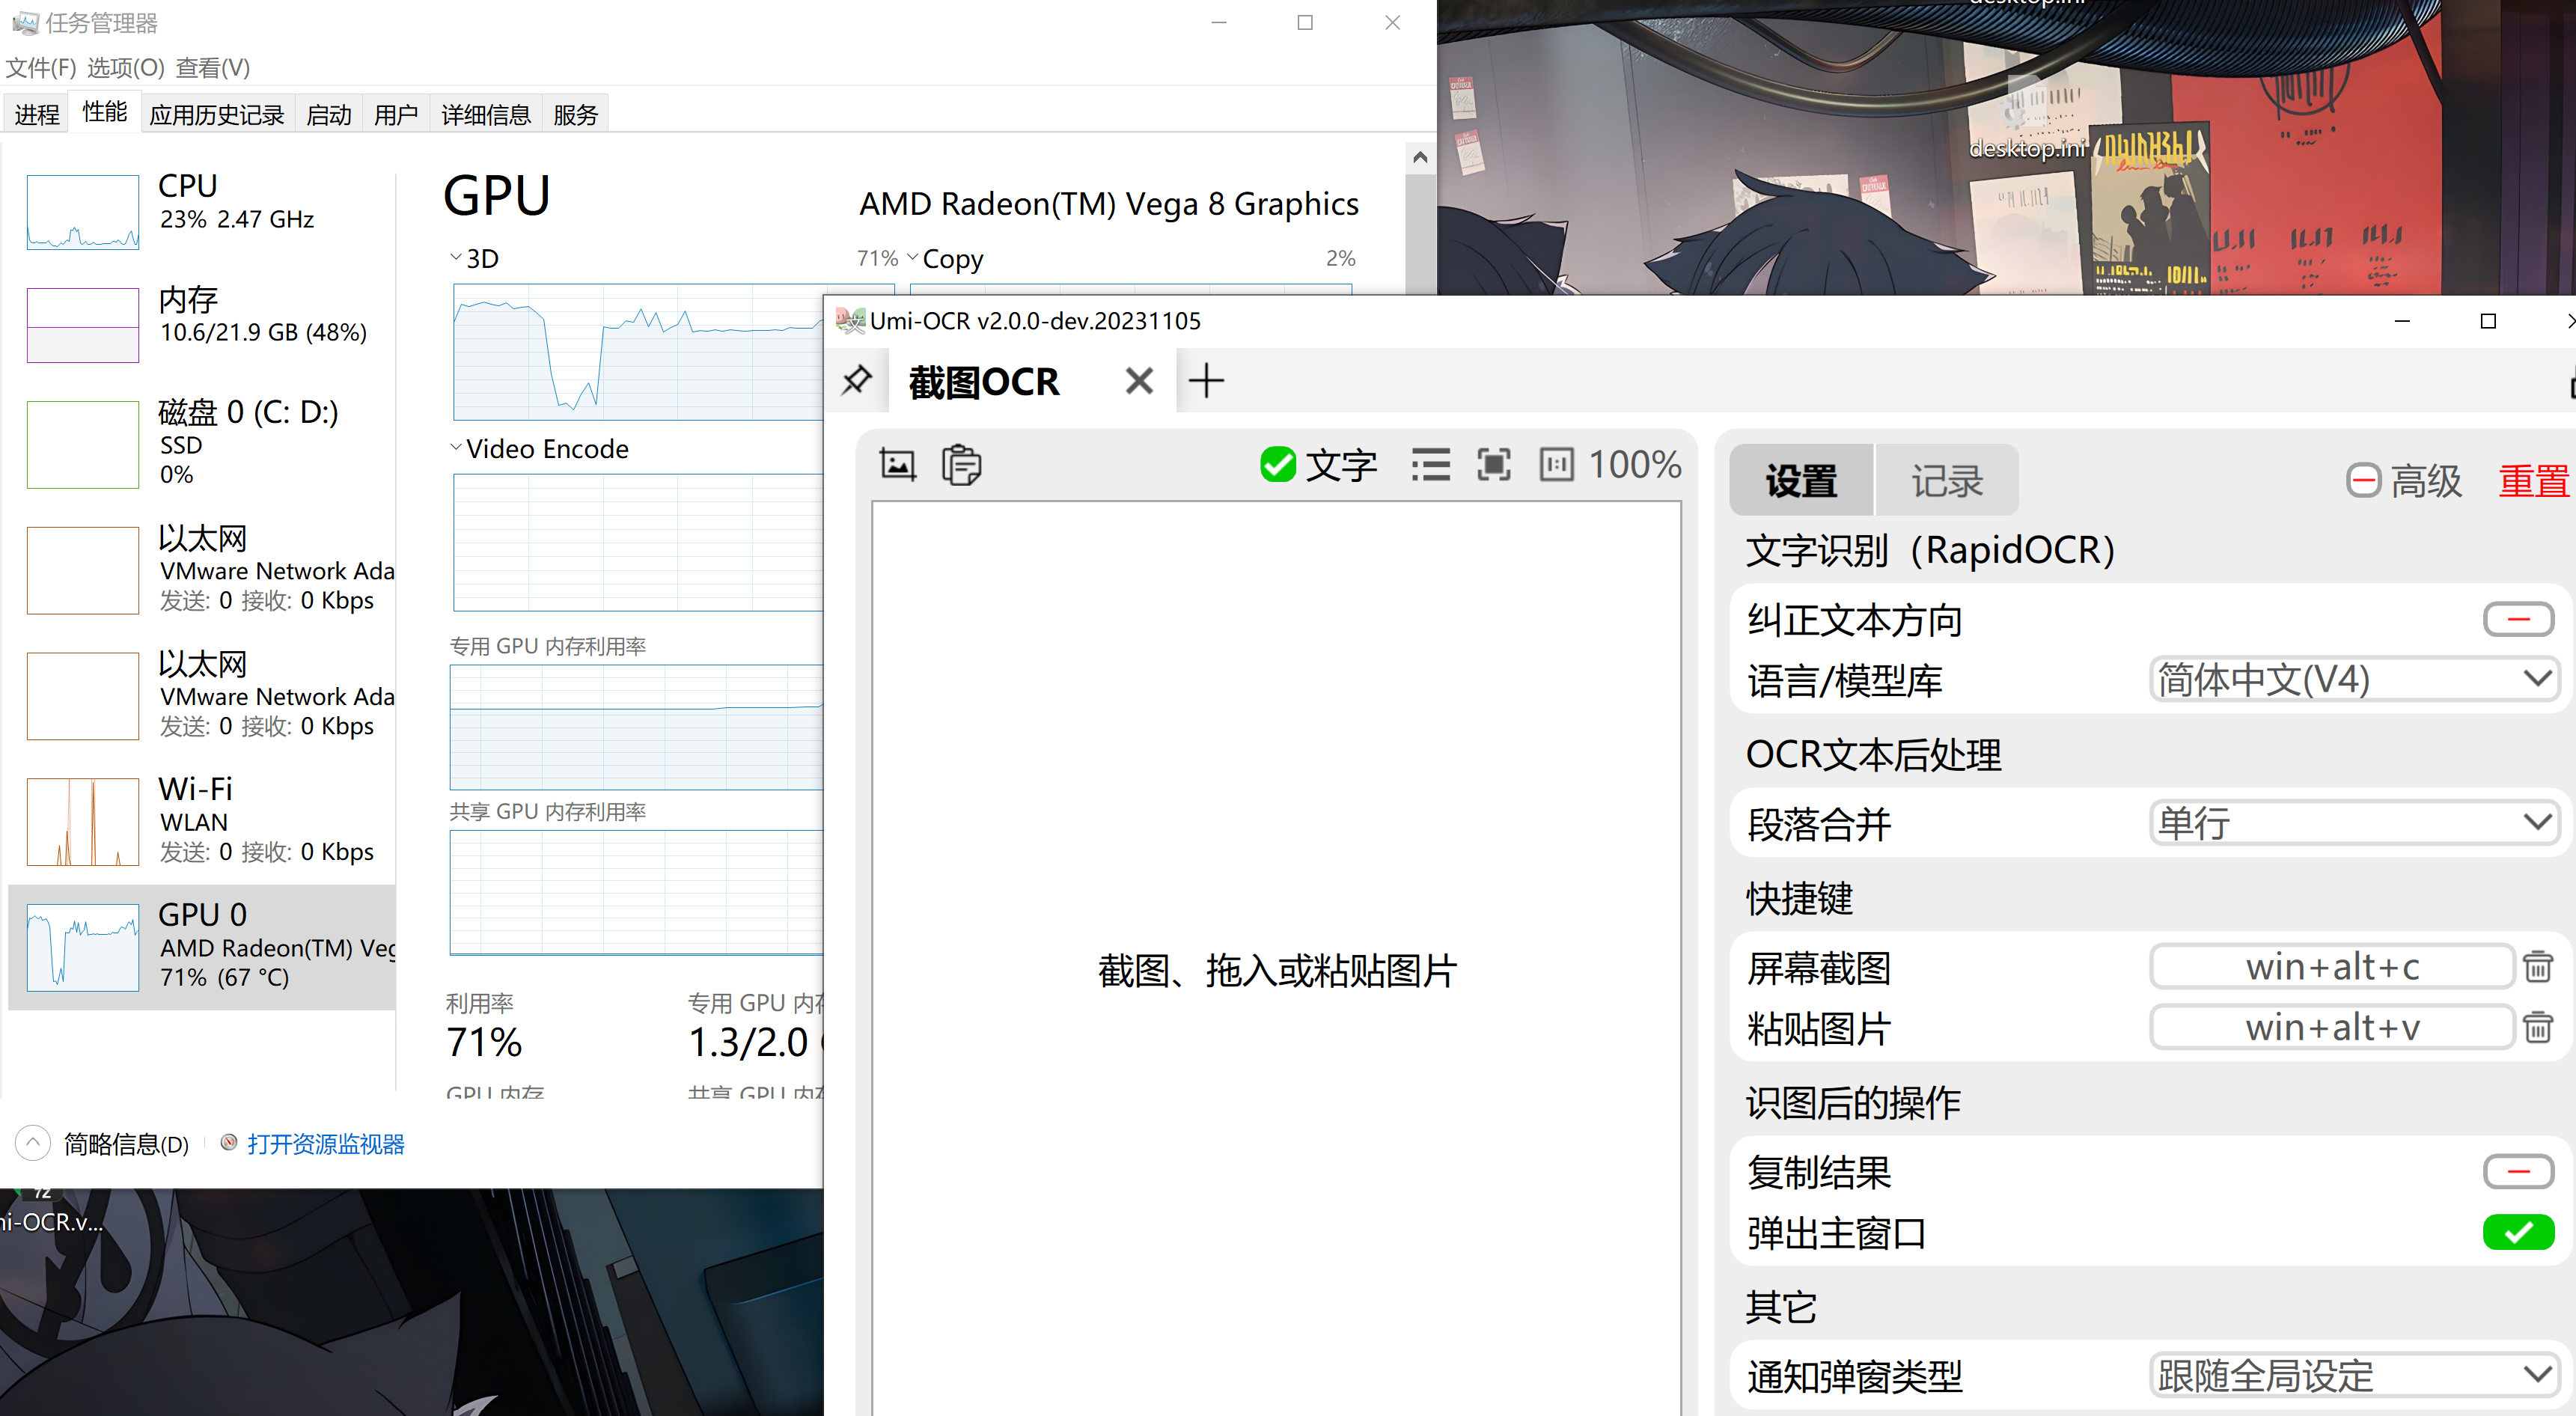Click the red 重置 reset link

2534,480
